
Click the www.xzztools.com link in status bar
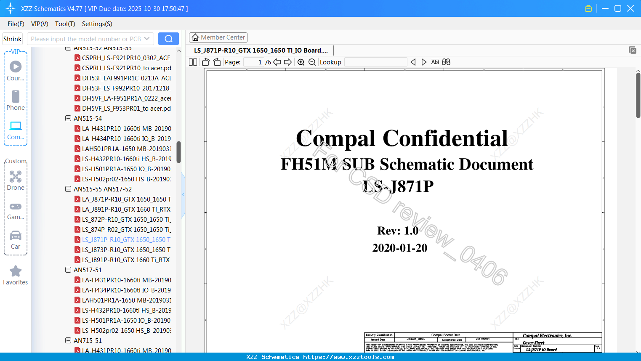coord(348,357)
